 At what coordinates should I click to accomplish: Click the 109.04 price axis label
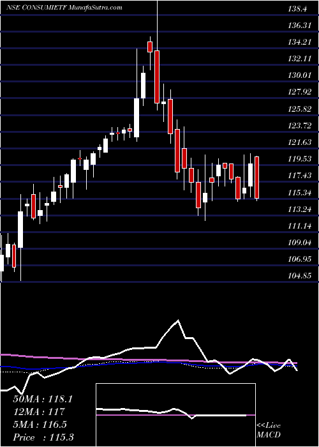click(x=299, y=243)
